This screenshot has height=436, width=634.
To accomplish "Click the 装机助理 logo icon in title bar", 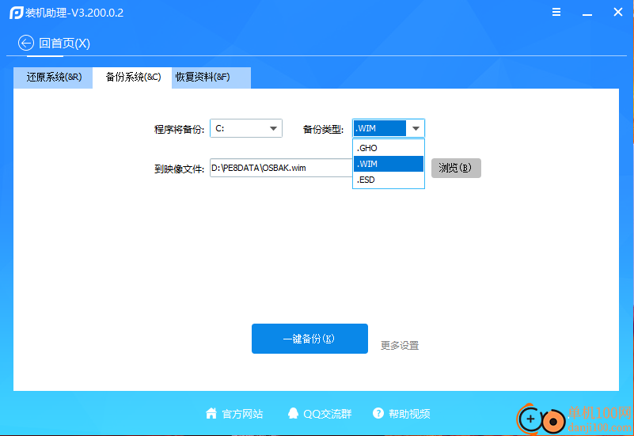I will [x=16, y=13].
